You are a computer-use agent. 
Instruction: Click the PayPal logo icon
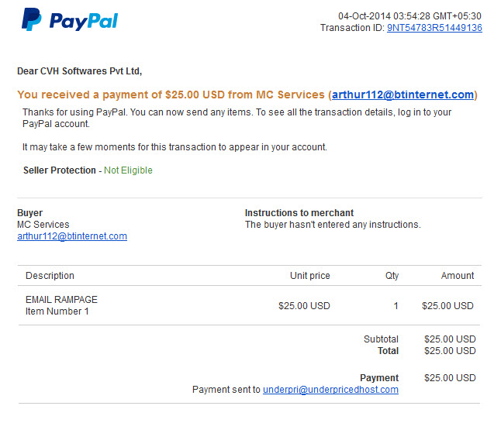tap(33, 19)
